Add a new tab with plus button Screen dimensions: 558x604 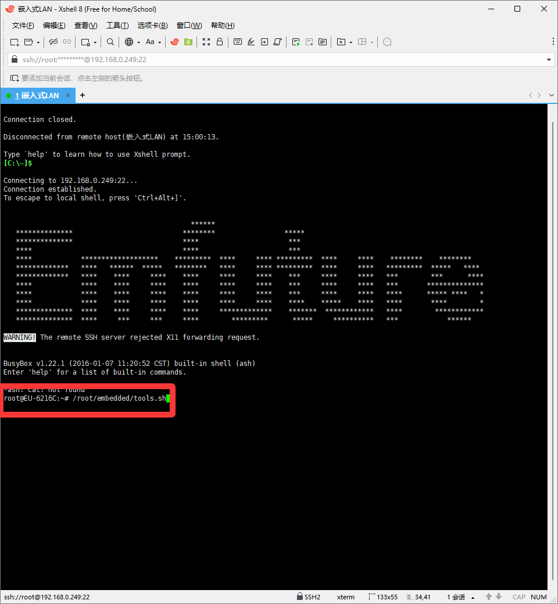(x=82, y=95)
